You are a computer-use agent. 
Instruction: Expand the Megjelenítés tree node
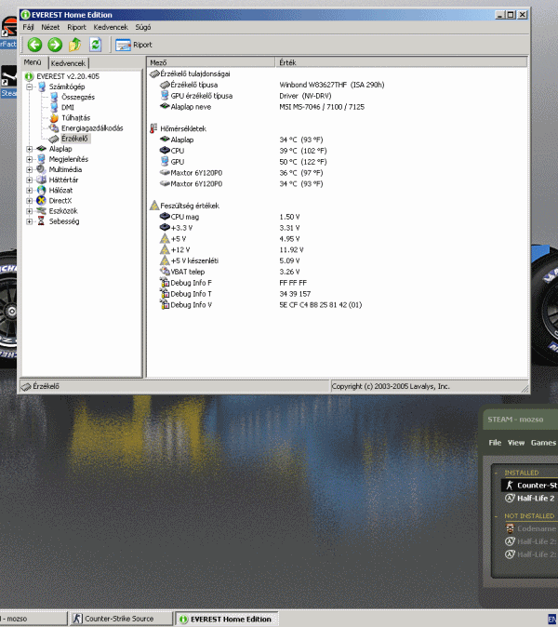(29, 159)
